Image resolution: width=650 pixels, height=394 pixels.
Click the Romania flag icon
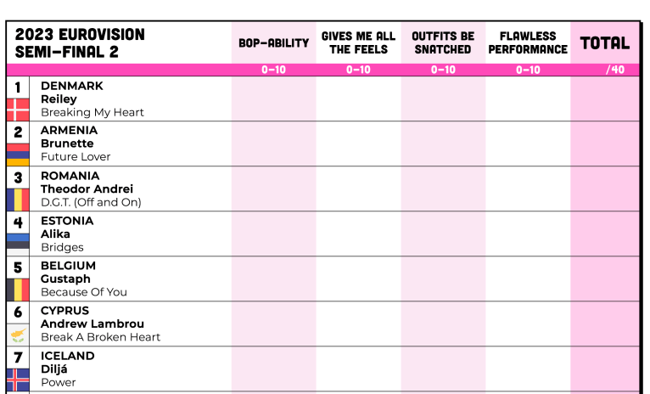click(x=18, y=200)
